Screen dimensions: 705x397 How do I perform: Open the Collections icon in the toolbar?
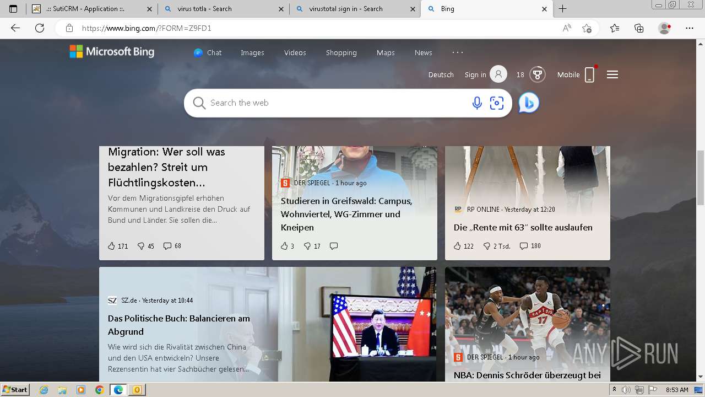[x=639, y=28]
